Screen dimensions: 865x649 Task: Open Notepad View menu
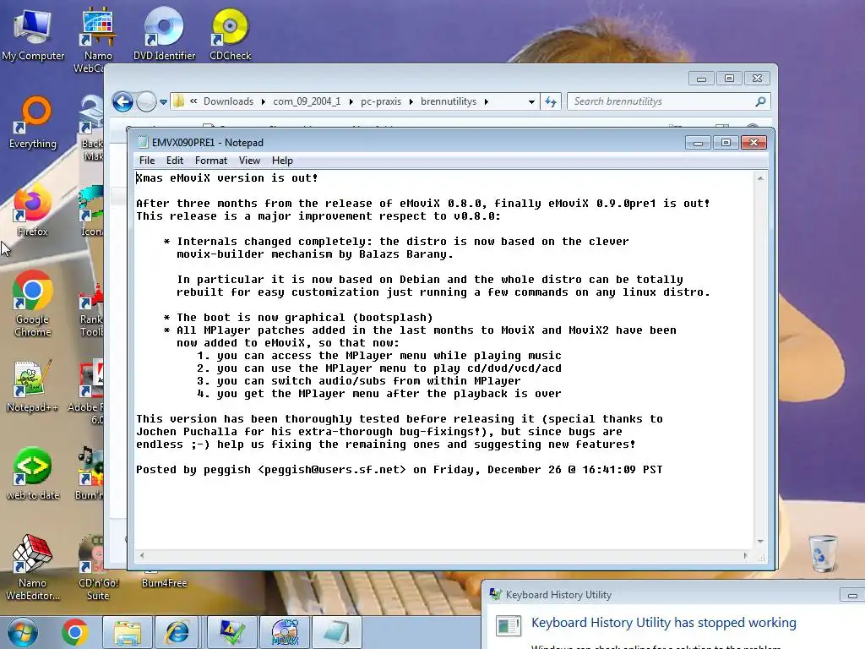[x=249, y=161]
